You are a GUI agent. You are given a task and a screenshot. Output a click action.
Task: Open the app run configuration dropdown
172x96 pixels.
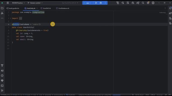pyautogui.click(x=87, y=3)
